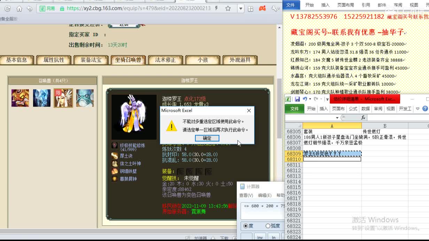The image size is (429, 241).
Task: Open the Excel green 文件 tab
Action: (295, 109)
